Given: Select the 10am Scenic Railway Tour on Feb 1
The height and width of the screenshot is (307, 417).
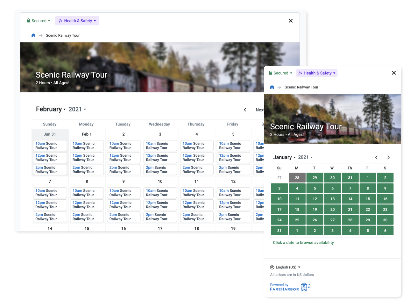Looking at the screenshot, I should 87,146.
